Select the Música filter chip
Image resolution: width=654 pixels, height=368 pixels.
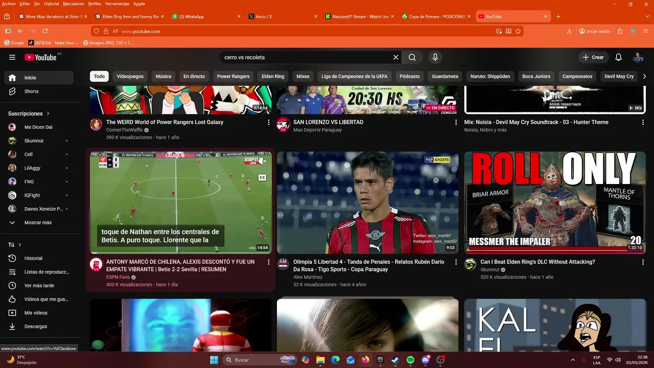coord(163,76)
